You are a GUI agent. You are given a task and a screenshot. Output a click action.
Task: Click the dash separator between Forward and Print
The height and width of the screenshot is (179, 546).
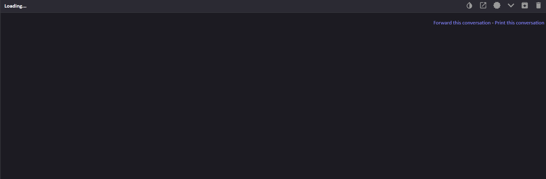click(493, 23)
